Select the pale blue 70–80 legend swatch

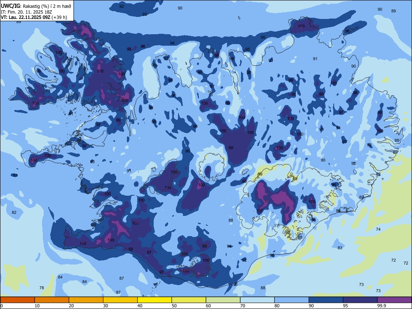(x=257, y=300)
